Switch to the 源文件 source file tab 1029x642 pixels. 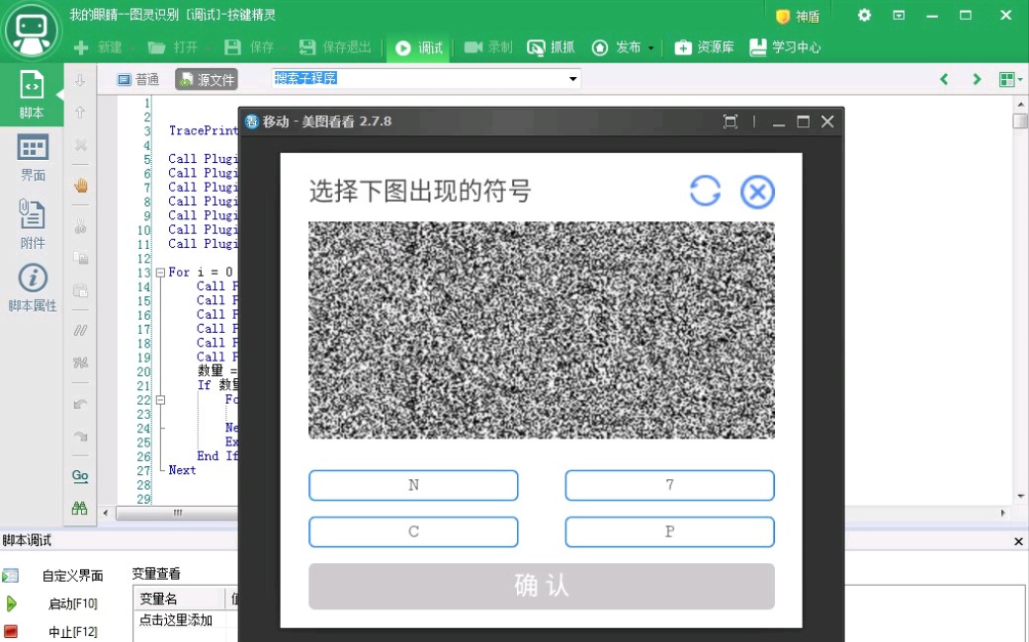click(206, 79)
